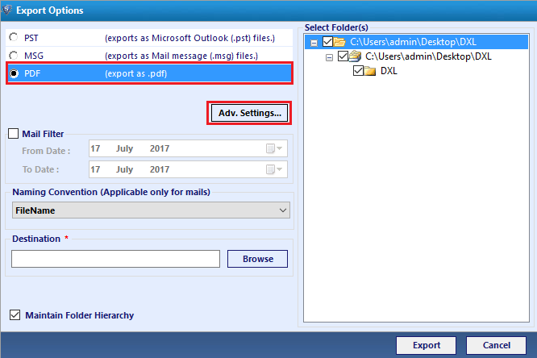Click the "(exports as Mail message (.msg) files.)" text

181,56
